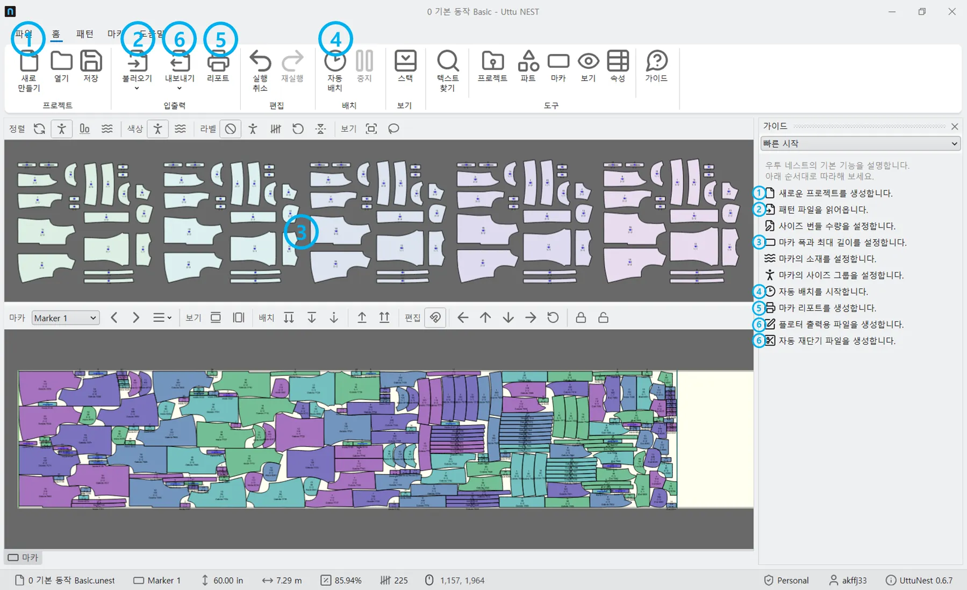Open the 리포트 report tool

pyautogui.click(x=218, y=63)
